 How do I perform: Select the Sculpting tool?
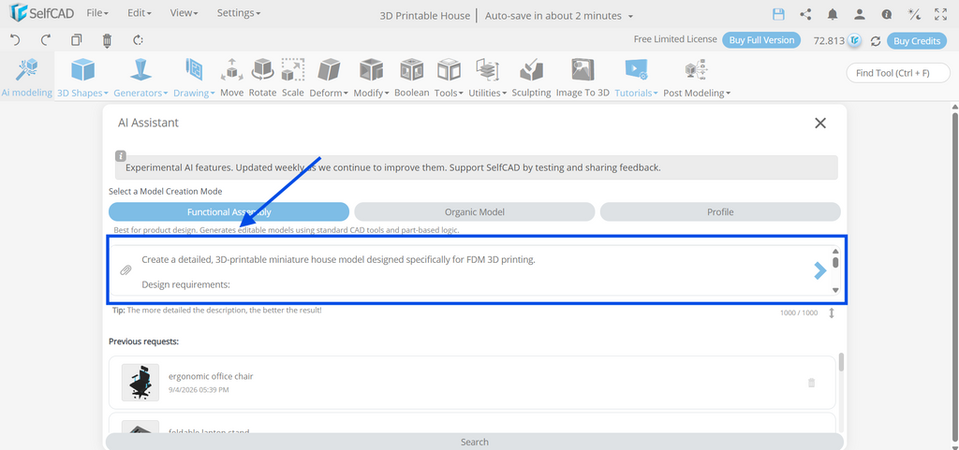(532, 77)
